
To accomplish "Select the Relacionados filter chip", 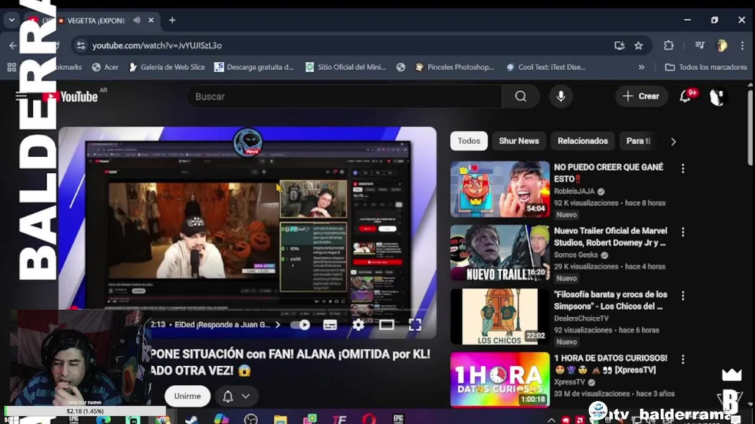I will (x=582, y=141).
